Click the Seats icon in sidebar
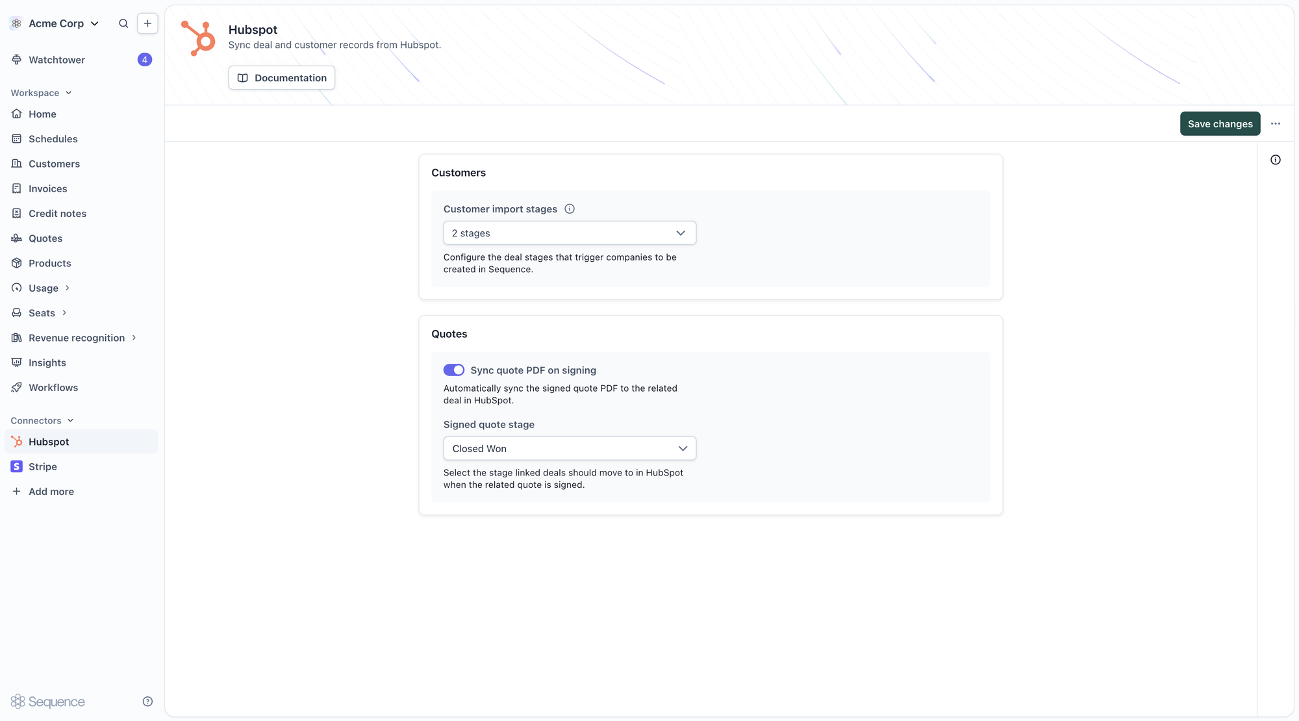Image resolution: width=1299 pixels, height=721 pixels. (17, 313)
